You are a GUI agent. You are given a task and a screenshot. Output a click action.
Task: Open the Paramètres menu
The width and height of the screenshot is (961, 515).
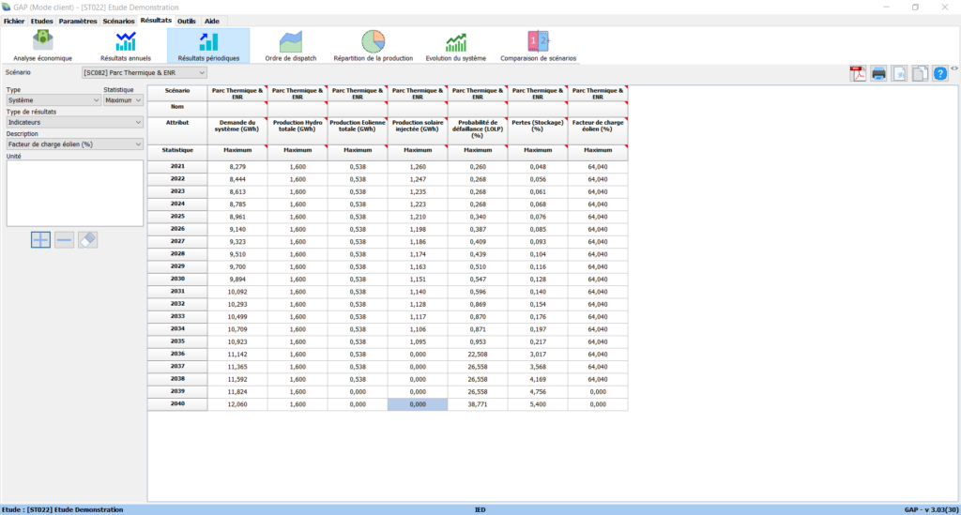77,21
